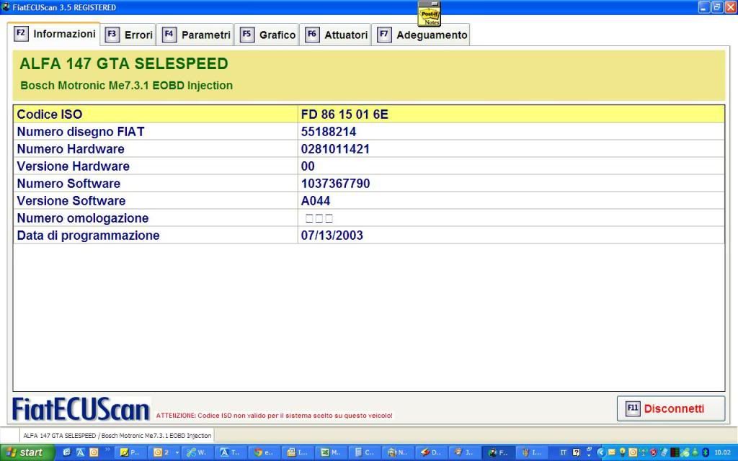Open the Grafico tab
The height and width of the screenshot is (461, 738).
point(269,35)
